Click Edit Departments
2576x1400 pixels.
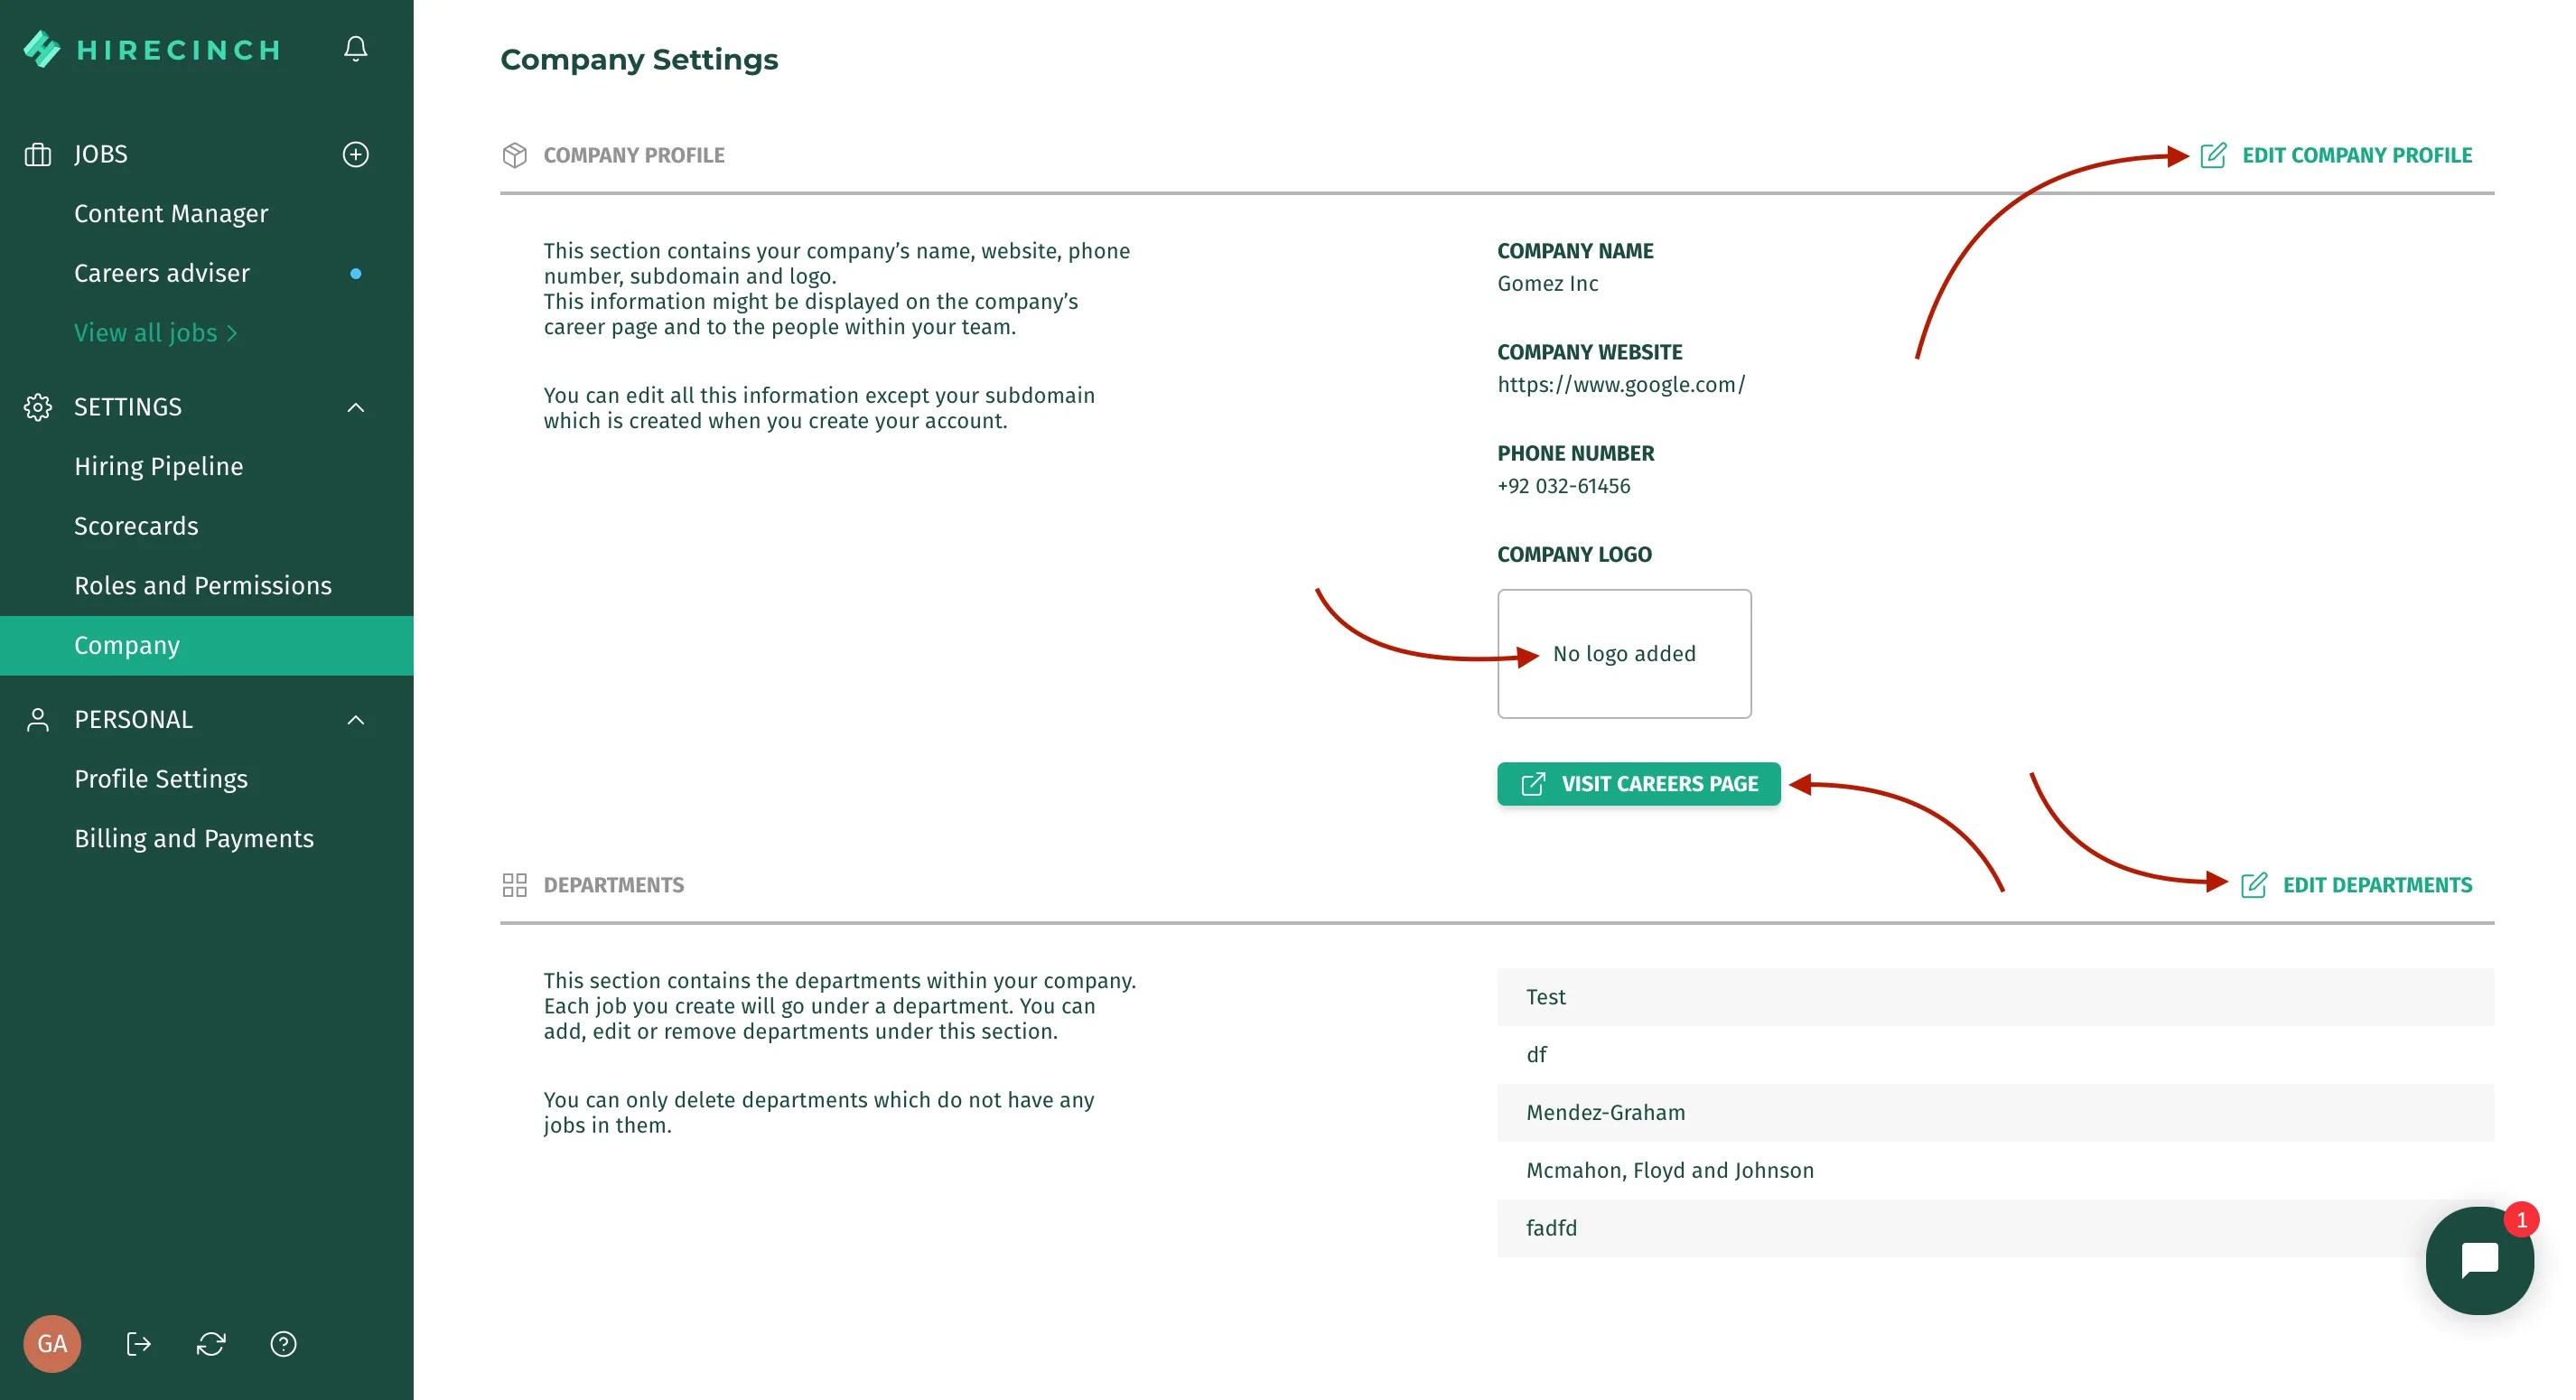coord(2356,885)
